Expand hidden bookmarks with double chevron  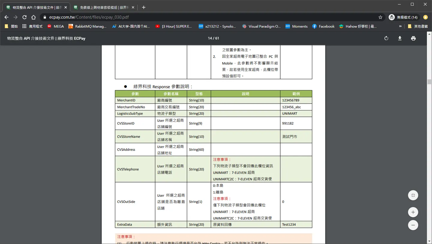tap(400, 26)
